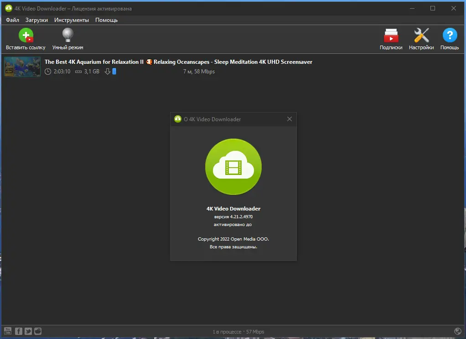
Task: Open the Помощь menu in menu bar
Action: [106, 20]
